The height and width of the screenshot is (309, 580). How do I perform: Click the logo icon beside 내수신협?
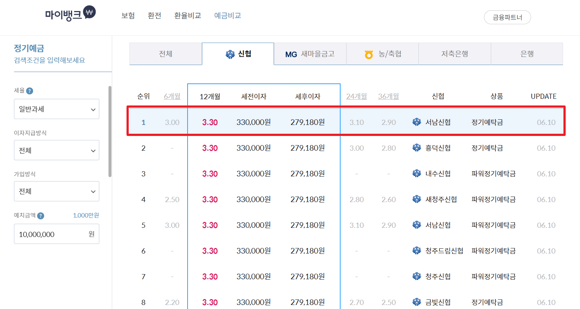pos(417,173)
